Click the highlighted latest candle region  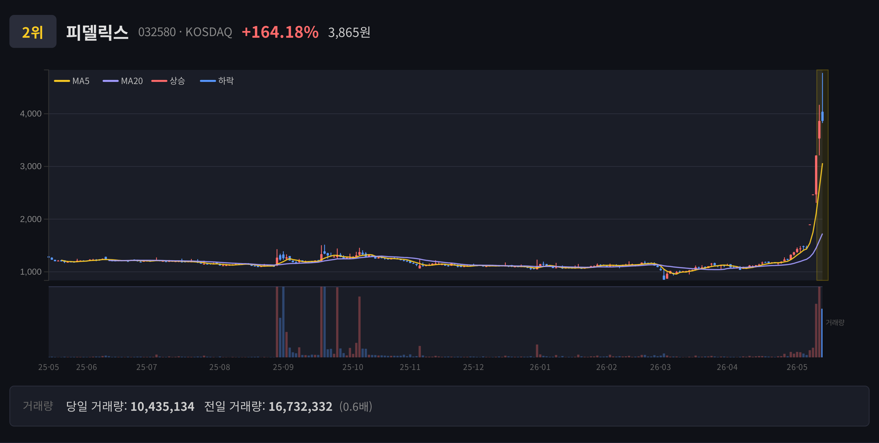822,175
